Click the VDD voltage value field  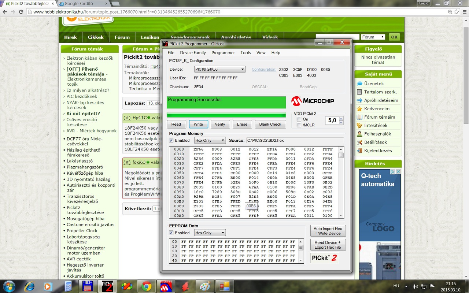[x=332, y=120]
